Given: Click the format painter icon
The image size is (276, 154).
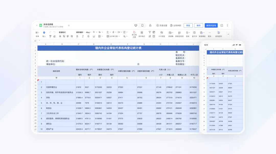Looking at the screenshot, I should tap(50, 36).
